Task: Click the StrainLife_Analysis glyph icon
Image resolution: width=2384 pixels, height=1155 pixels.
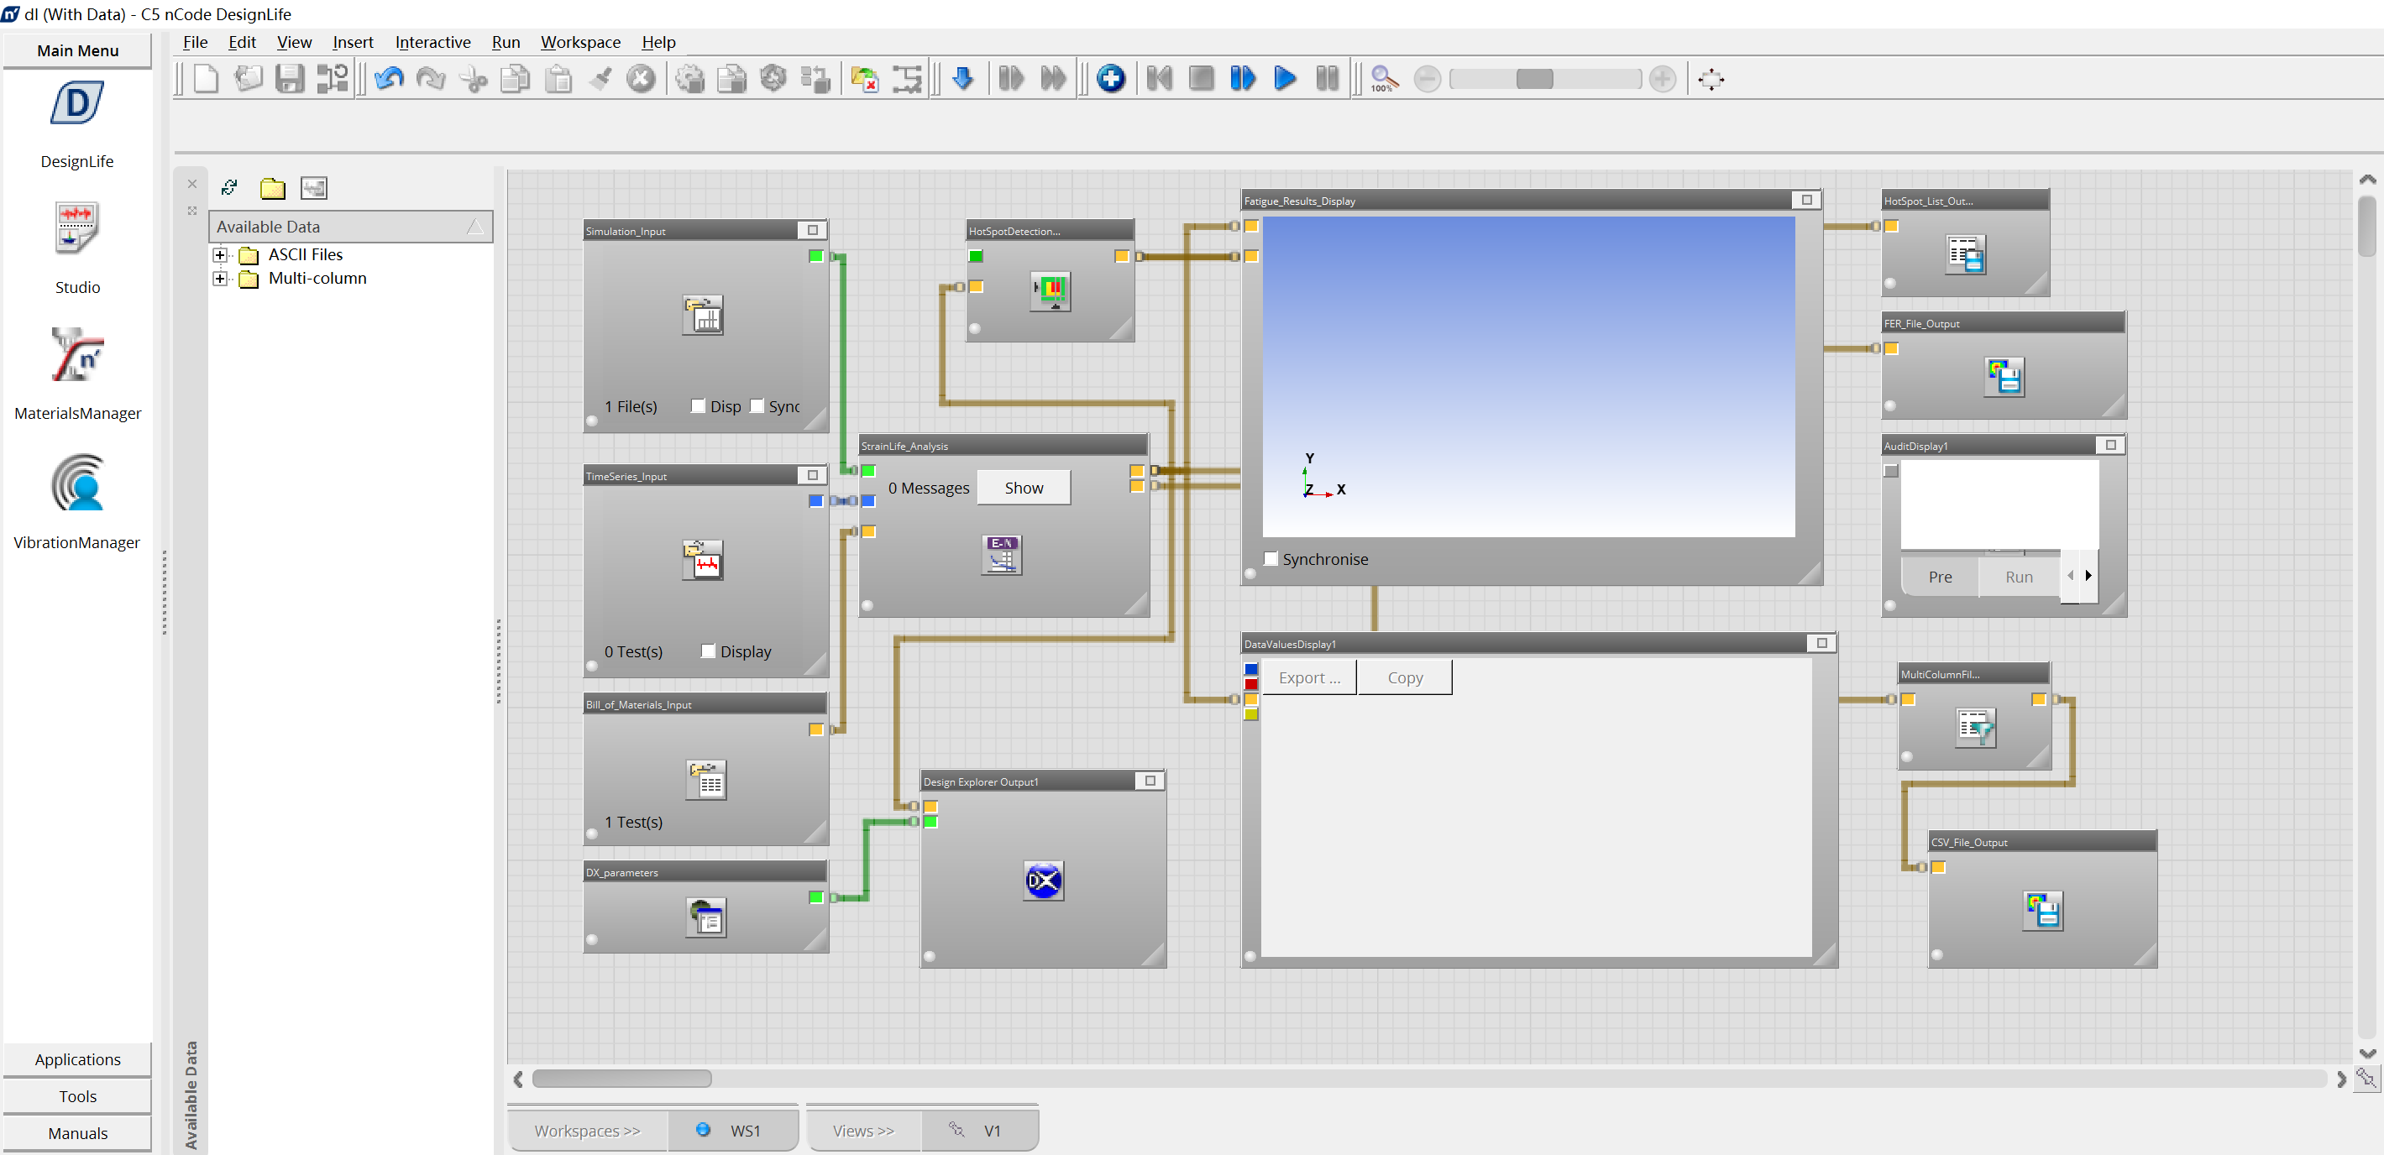Action: click(1001, 555)
